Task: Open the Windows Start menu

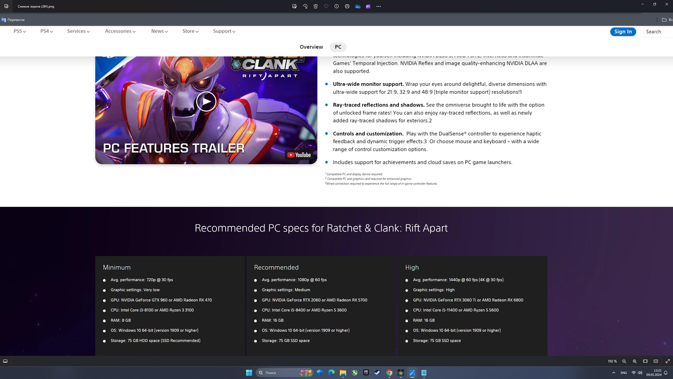Action: (x=249, y=373)
